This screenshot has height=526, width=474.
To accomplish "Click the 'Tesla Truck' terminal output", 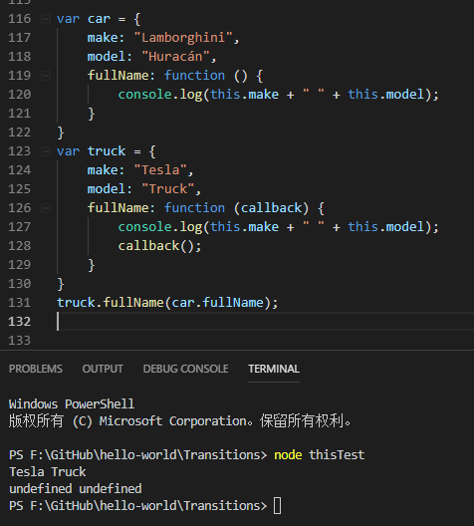I will (x=47, y=472).
